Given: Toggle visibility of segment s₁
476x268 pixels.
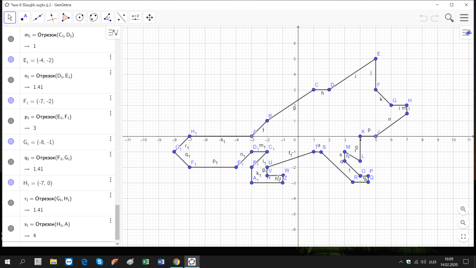Looking at the screenshot, I should tap(11, 229).
